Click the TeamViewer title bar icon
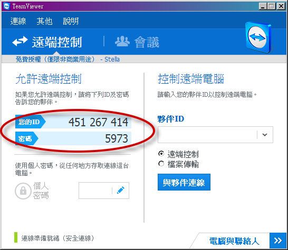This screenshot has width=288, height=250. (7, 6)
